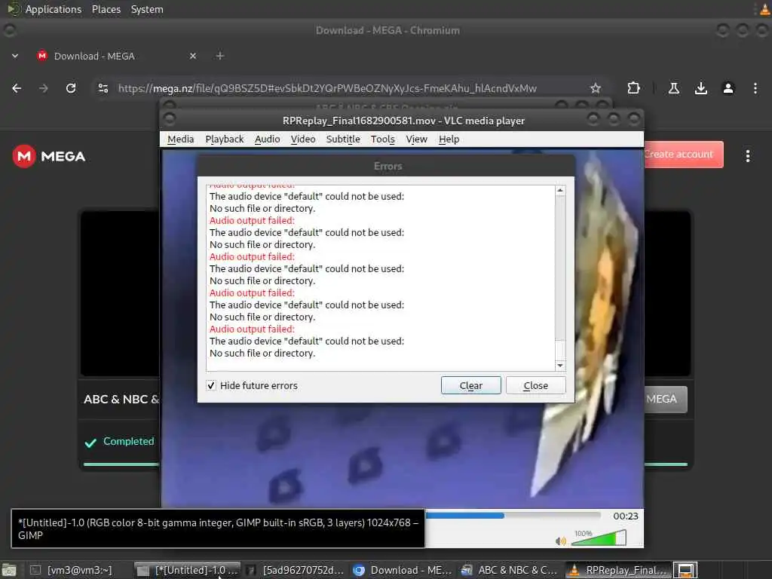
Task: Mute VLC with speaker icon
Action: 560,541
